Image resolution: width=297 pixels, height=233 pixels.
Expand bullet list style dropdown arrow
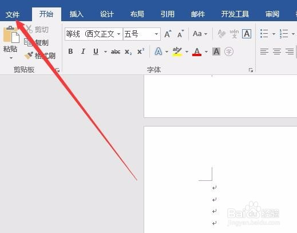(x=274, y=34)
